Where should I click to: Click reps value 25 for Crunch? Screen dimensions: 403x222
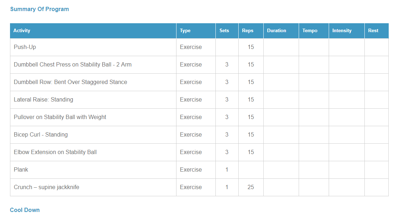(250, 187)
